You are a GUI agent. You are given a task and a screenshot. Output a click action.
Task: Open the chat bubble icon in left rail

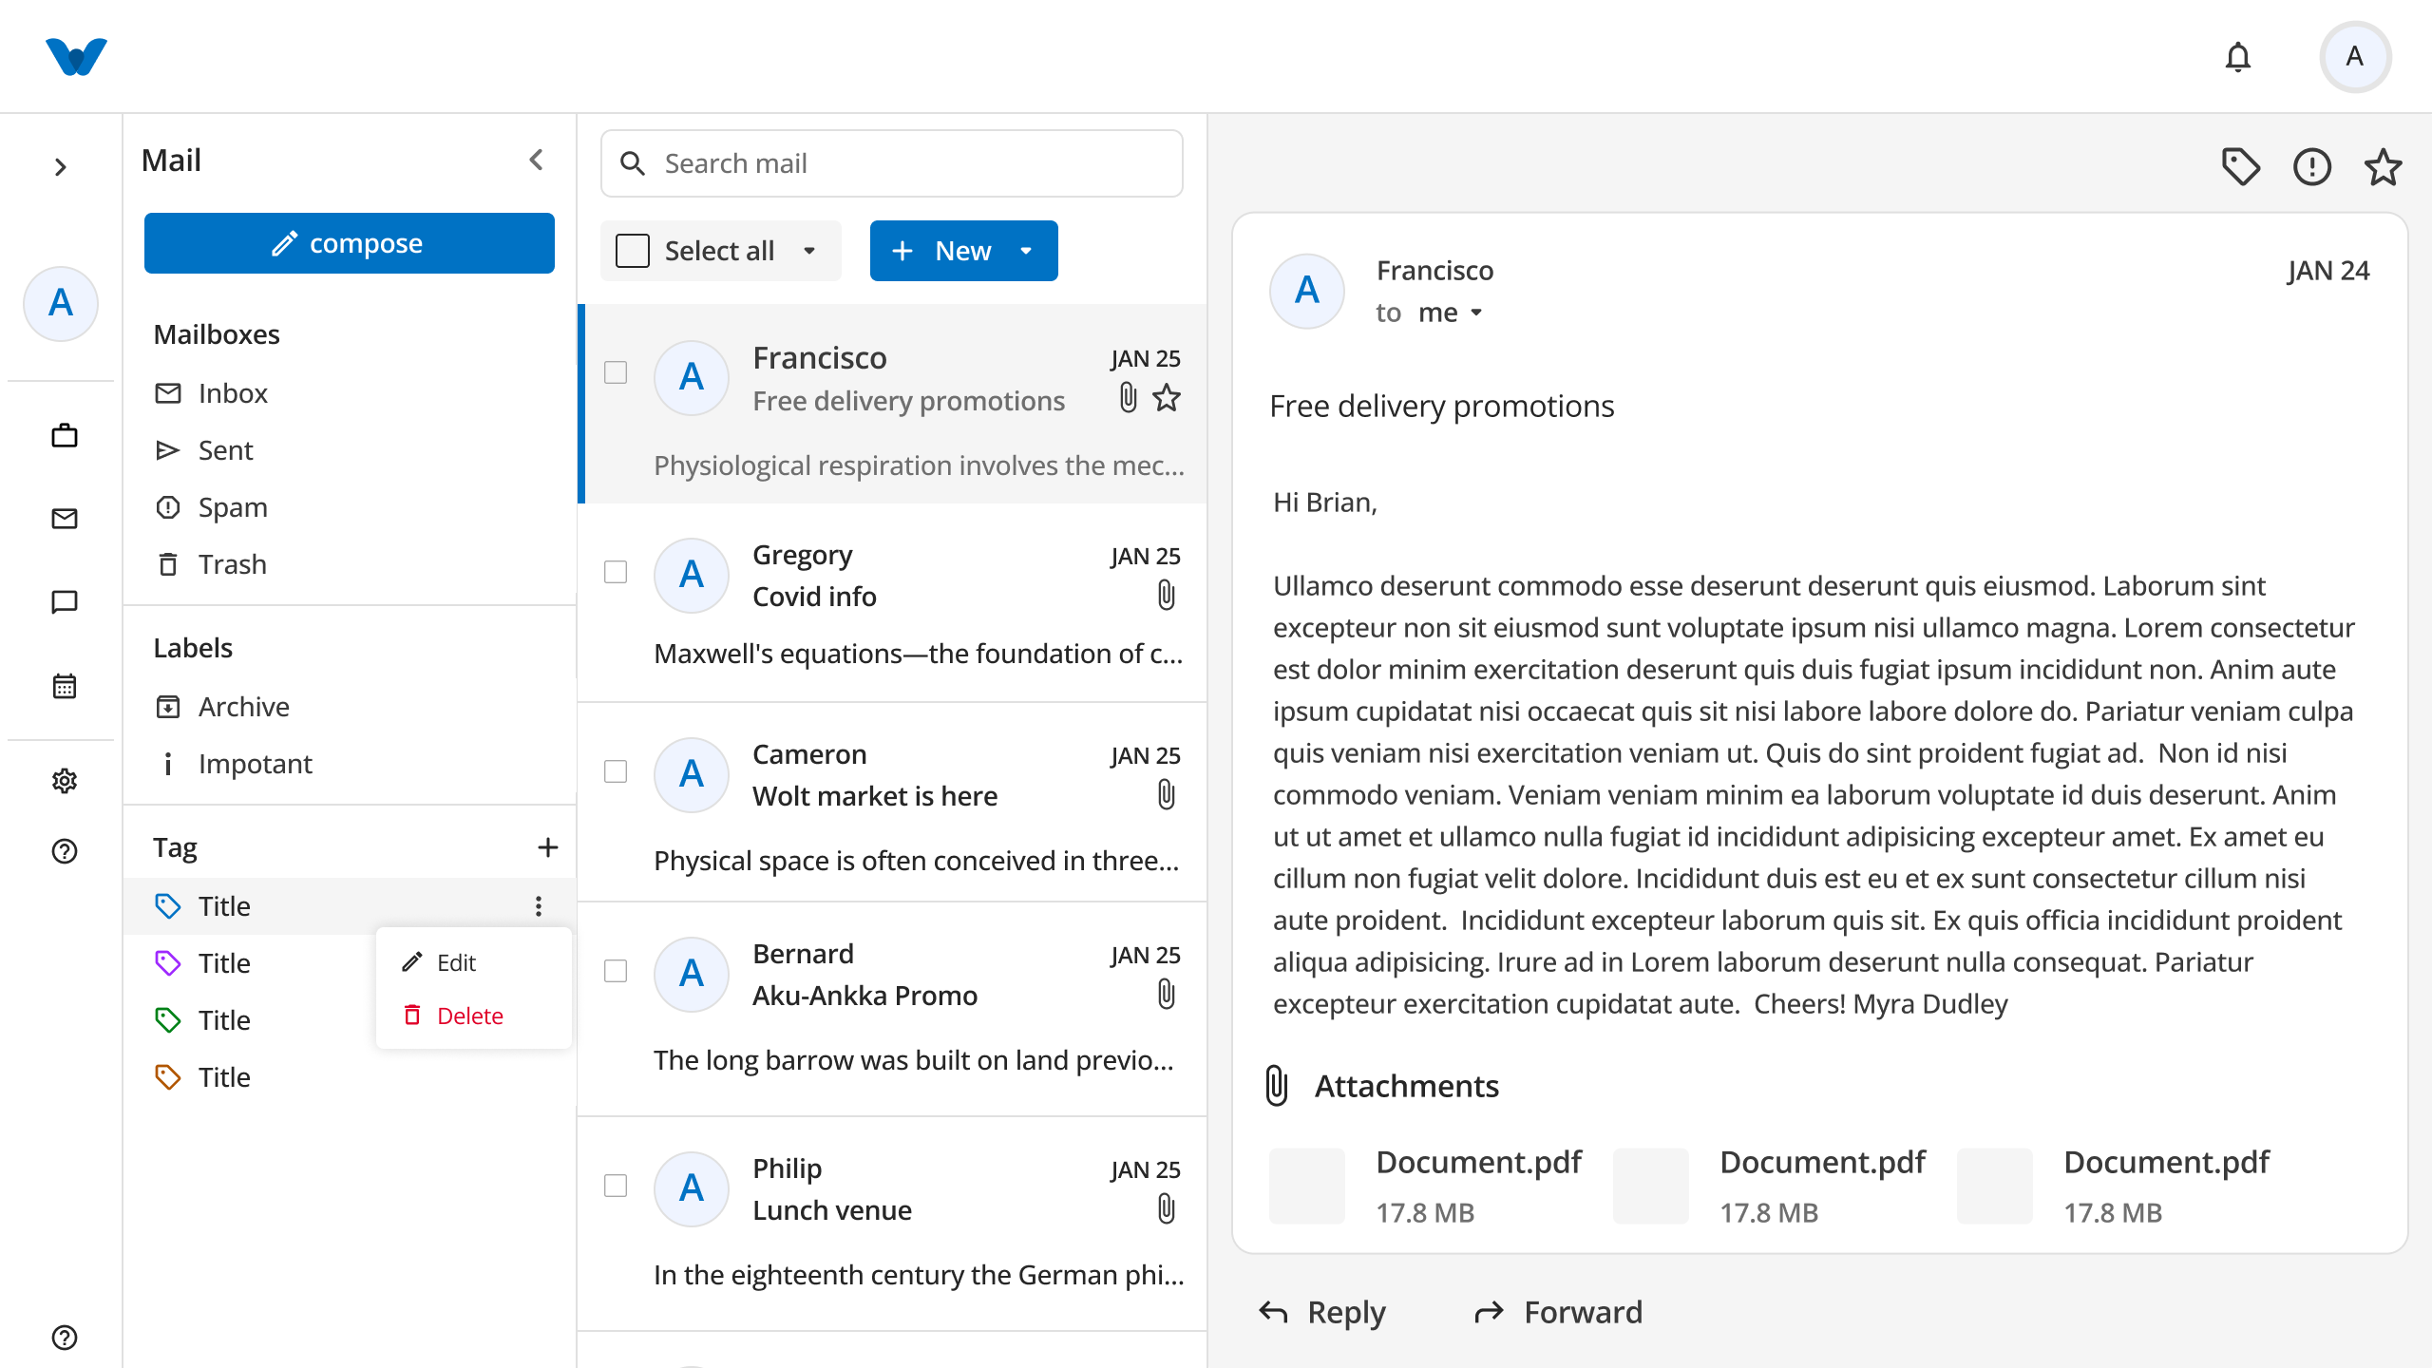click(65, 602)
